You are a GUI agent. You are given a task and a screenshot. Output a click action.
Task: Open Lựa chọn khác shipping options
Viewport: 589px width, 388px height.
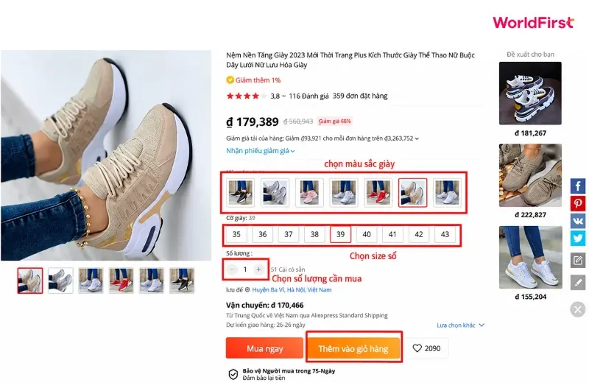coord(461,325)
